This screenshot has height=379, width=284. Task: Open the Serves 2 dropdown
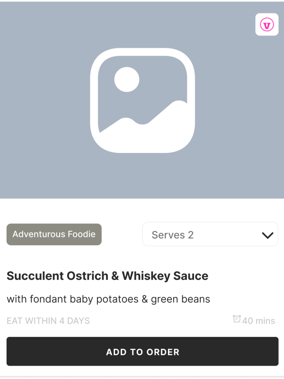210,235
